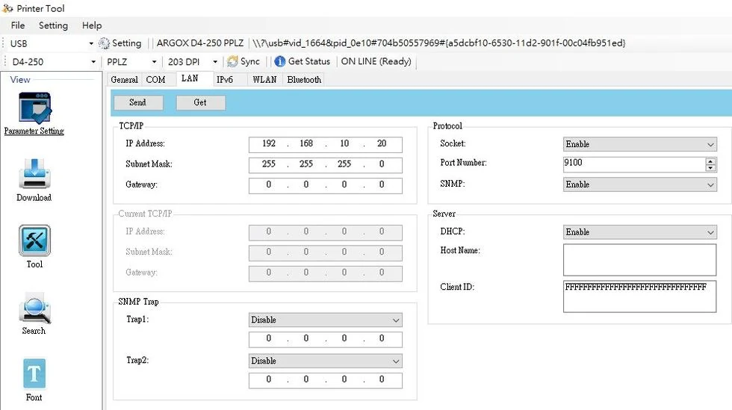This screenshot has width=732, height=410.
Task: Open the Setting menu
Action: 53,25
